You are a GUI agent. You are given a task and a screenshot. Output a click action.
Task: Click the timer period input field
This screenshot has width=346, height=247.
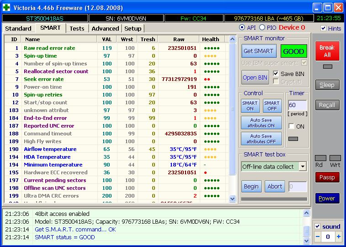tap(297, 105)
